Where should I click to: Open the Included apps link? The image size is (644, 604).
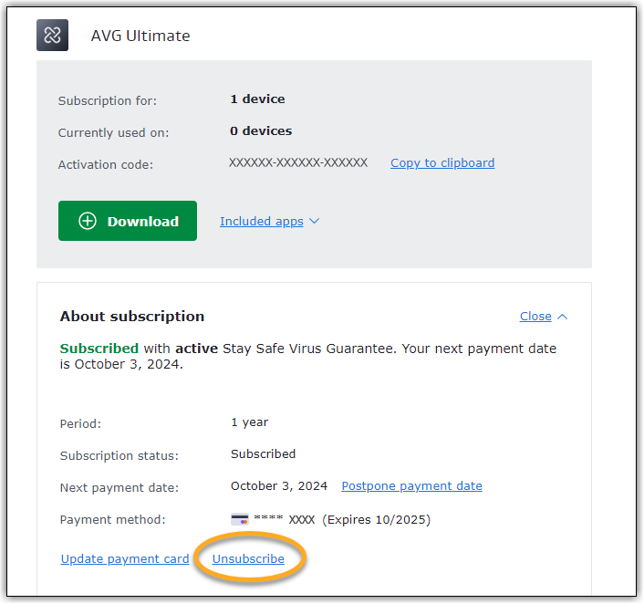tap(262, 221)
